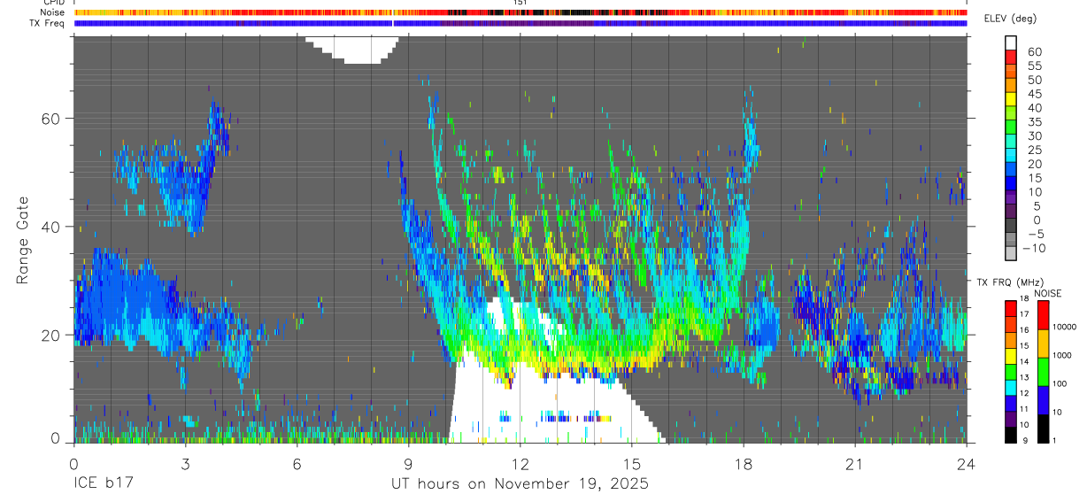Screen dimensions: 1087x502
Task: Click the UT hours on November 19, 2025 label
Action: click(x=520, y=484)
